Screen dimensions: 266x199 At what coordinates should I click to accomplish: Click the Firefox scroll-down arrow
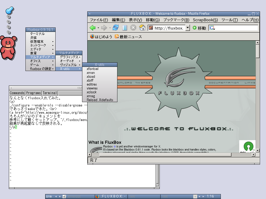[x=257, y=151]
